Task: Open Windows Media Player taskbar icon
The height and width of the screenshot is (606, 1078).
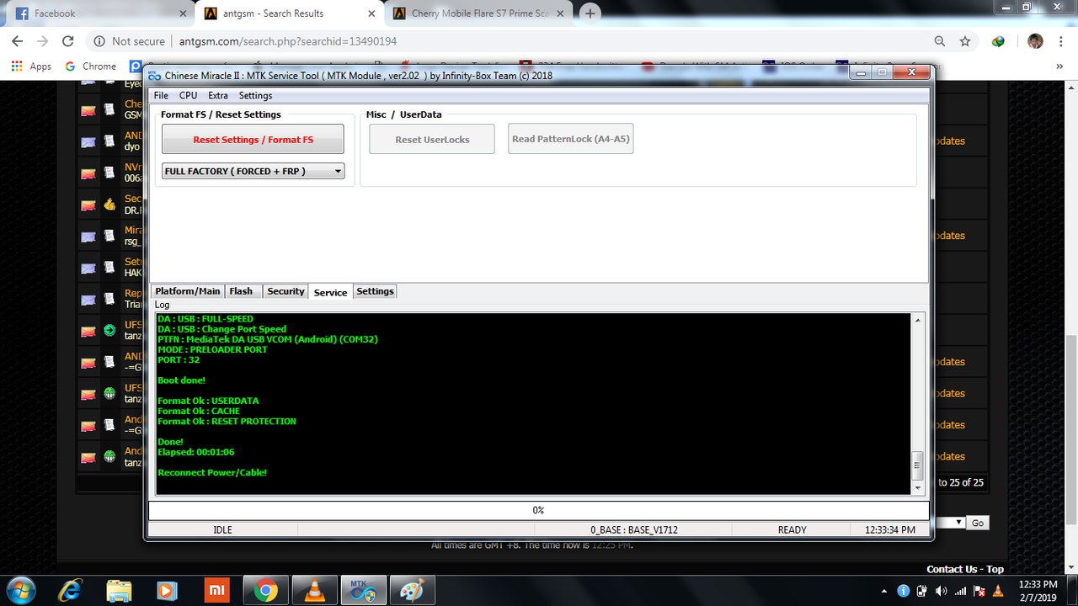Action: tap(168, 591)
